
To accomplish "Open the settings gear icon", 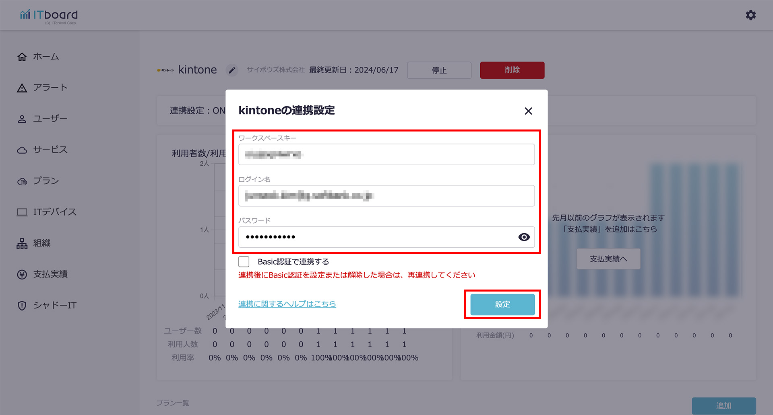I will (750, 15).
